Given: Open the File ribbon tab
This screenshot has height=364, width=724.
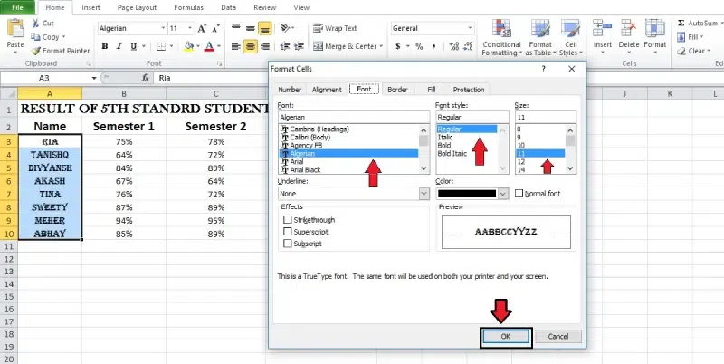Looking at the screenshot, I should click(17, 7).
